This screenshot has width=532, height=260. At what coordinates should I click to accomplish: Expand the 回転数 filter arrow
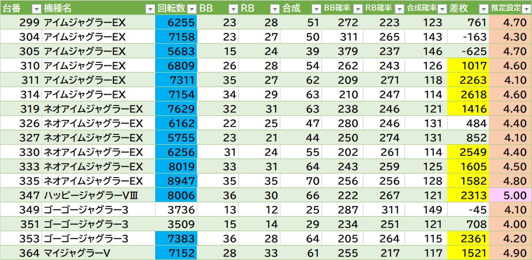pyautogui.click(x=191, y=9)
